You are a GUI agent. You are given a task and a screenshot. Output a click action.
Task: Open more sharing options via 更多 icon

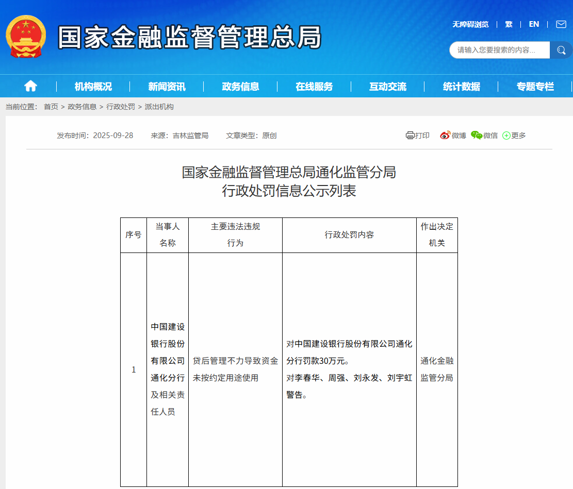tap(514, 135)
